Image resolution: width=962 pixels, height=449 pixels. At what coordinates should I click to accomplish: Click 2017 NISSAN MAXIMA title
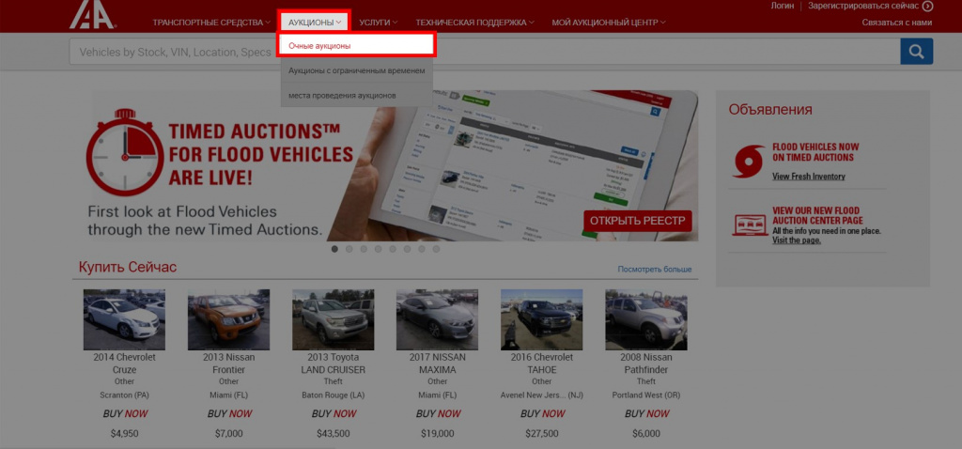[438, 364]
